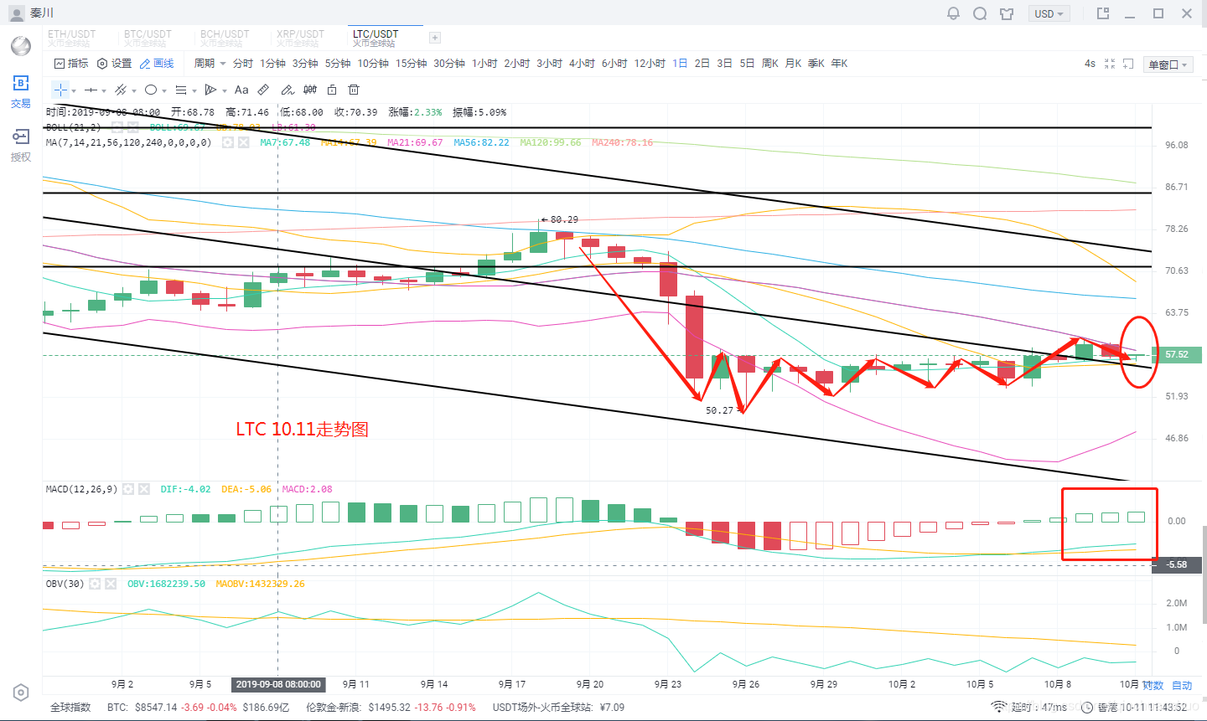Select the Fibonacci retracement lines tool

(181, 90)
